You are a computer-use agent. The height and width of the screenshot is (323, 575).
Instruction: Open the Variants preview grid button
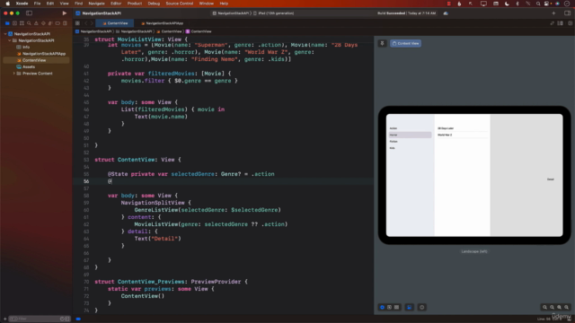[x=397, y=307]
